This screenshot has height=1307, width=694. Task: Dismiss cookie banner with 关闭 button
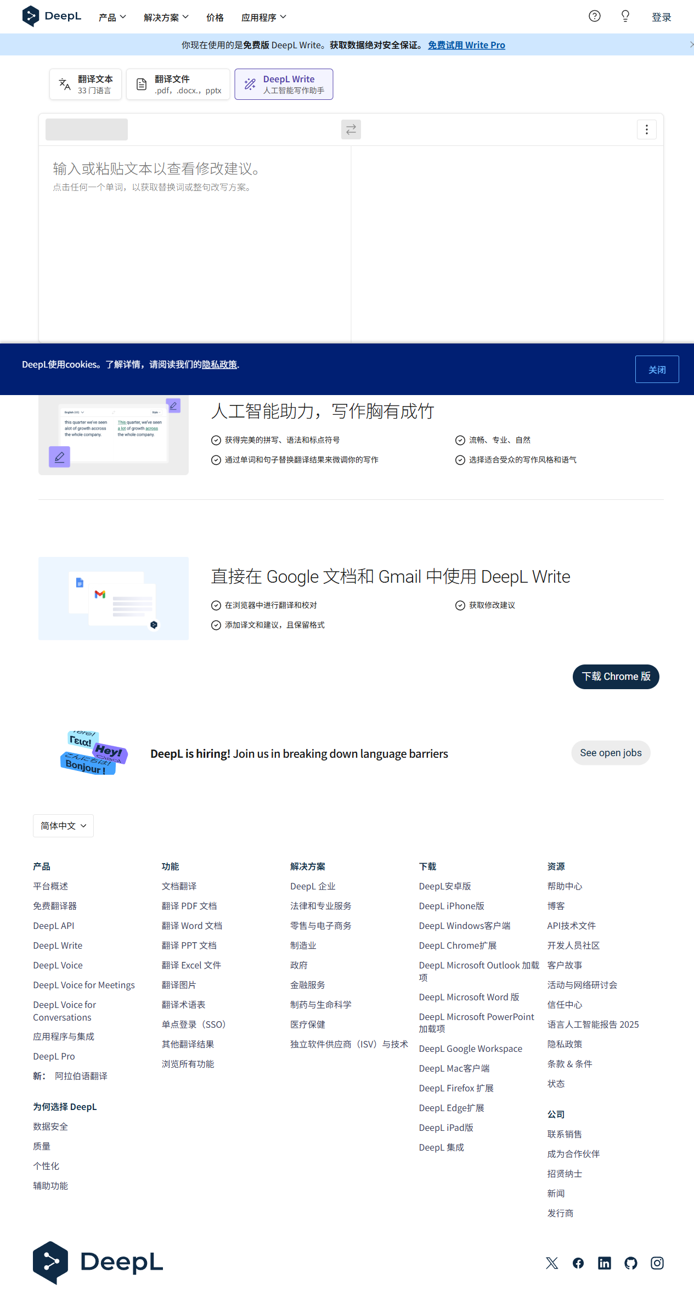657,369
